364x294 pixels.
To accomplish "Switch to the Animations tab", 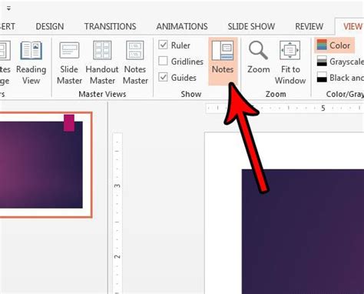I will pyautogui.click(x=182, y=26).
